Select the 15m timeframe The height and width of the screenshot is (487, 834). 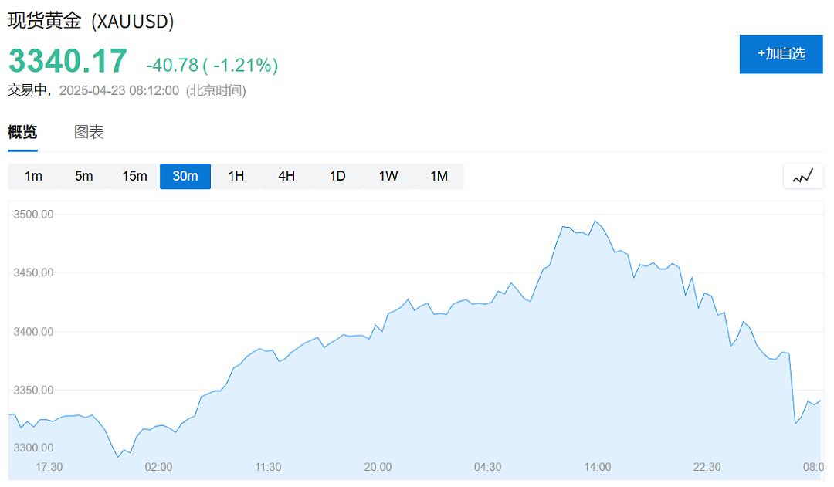click(134, 176)
